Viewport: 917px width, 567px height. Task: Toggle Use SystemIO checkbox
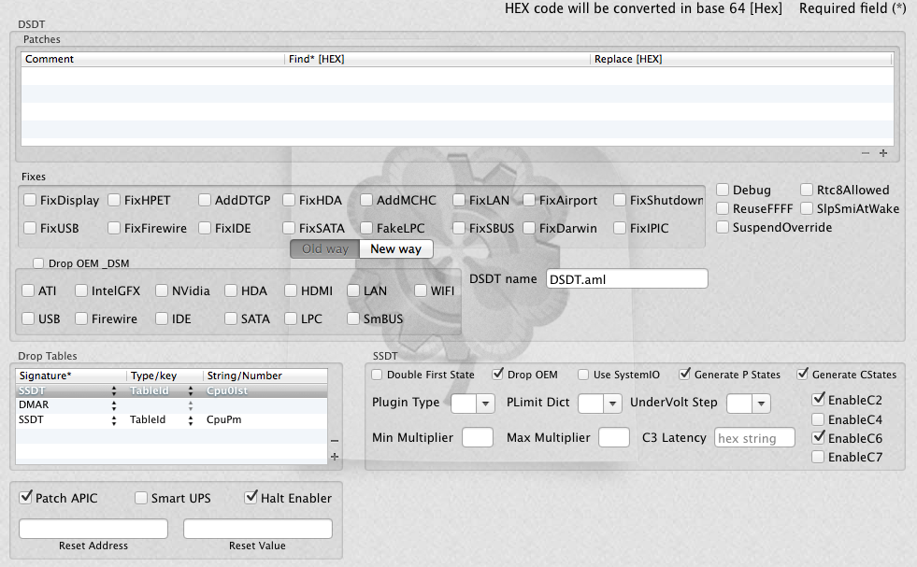(x=583, y=375)
